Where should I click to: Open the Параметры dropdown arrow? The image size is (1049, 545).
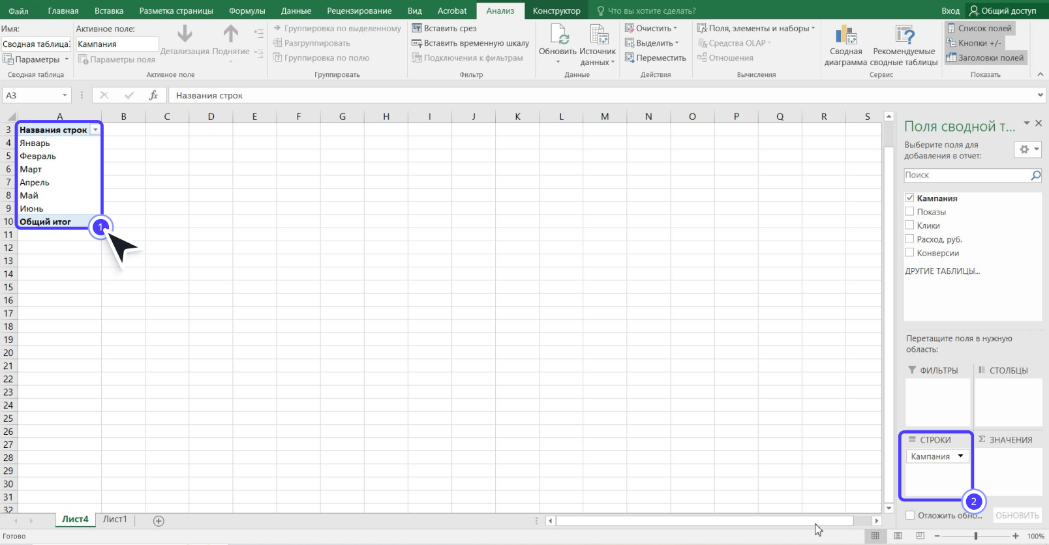click(67, 59)
